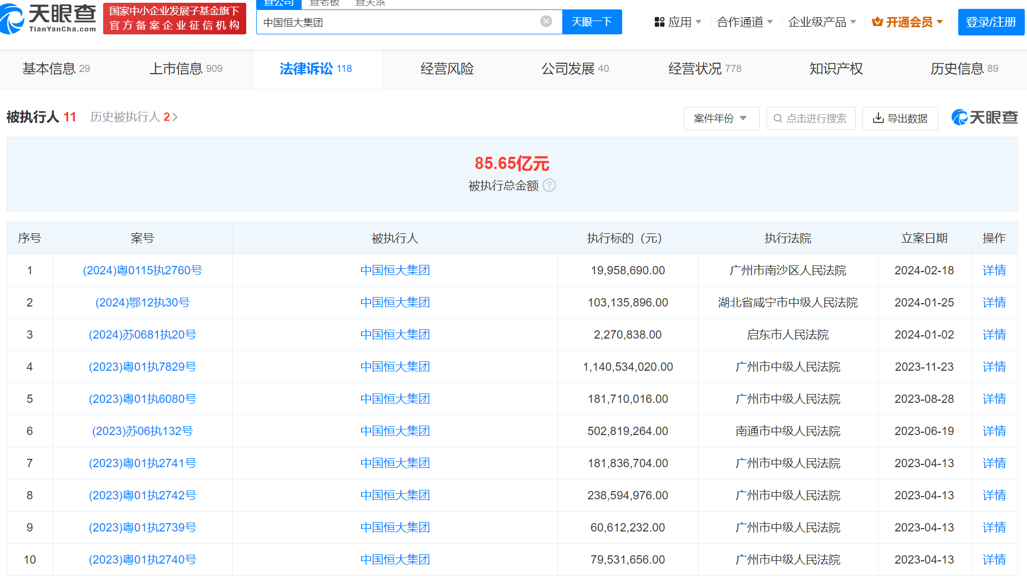Click the 执行法院 column header

(x=788, y=238)
